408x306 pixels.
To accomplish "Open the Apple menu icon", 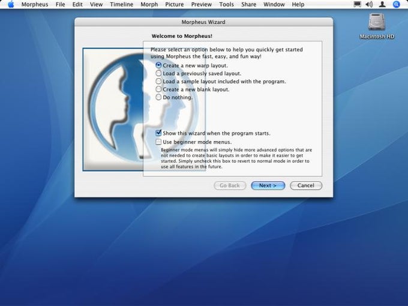I will click(11, 4).
